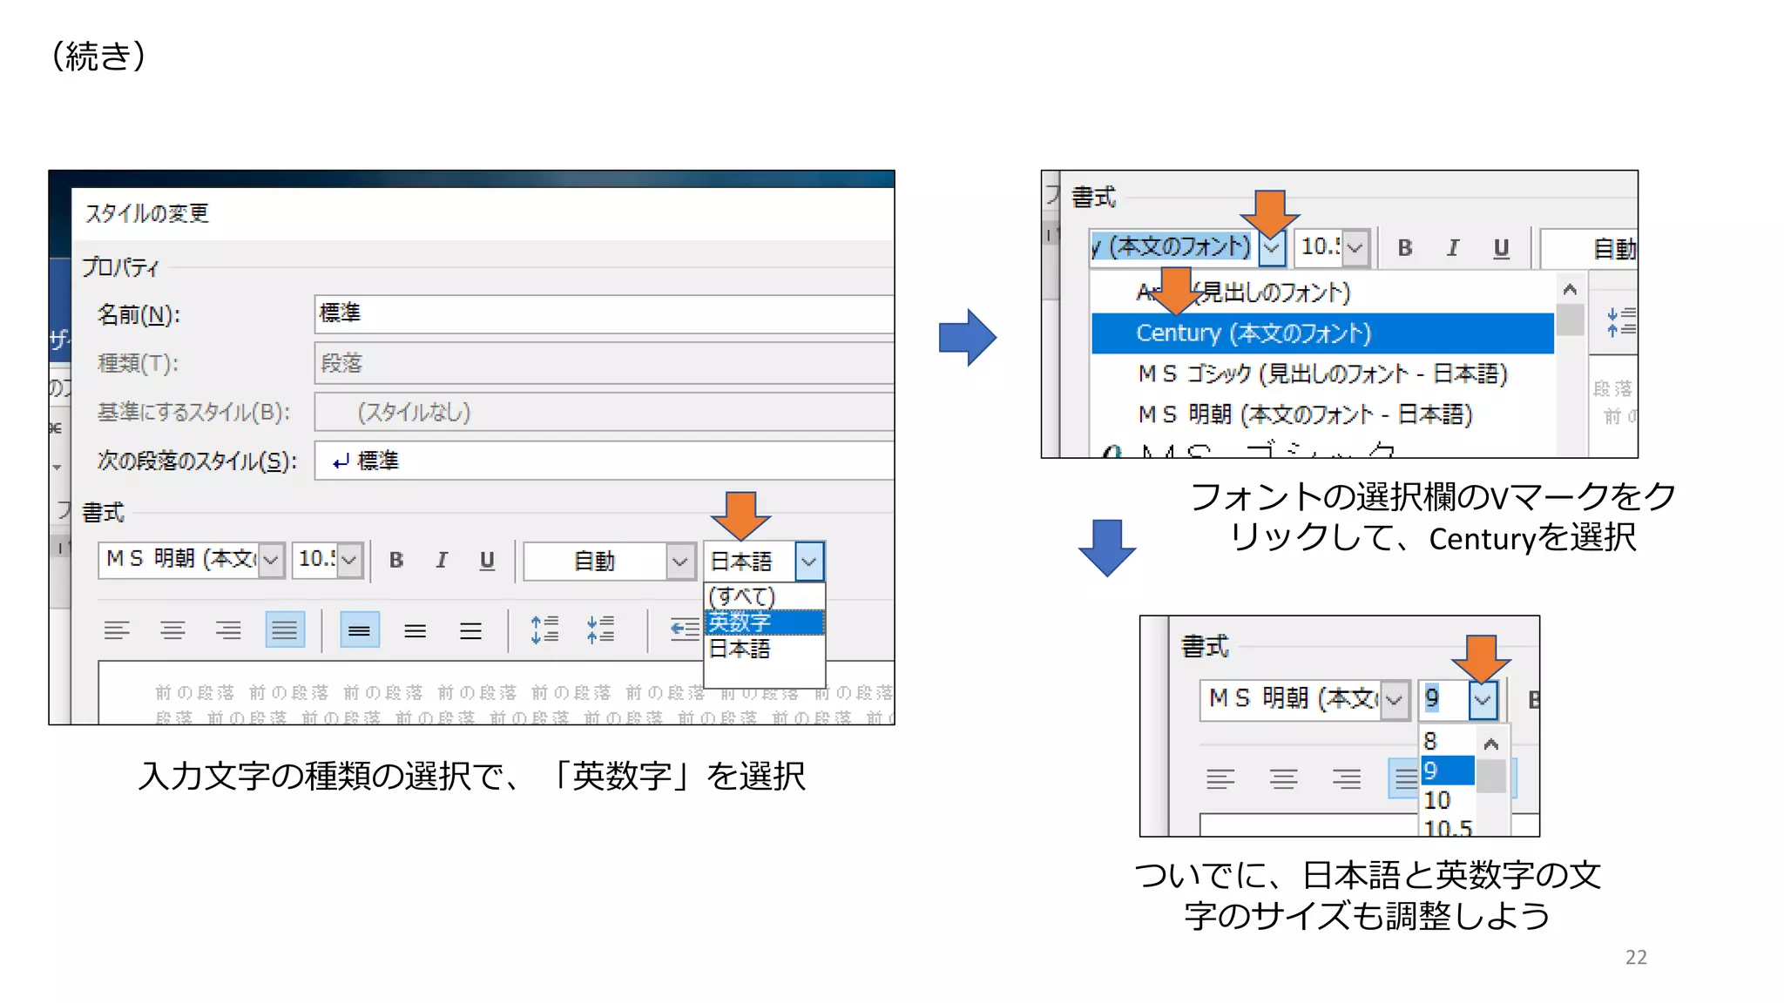Click the Bold button in left dialog
1784x1003 pixels.
click(x=396, y=560)
